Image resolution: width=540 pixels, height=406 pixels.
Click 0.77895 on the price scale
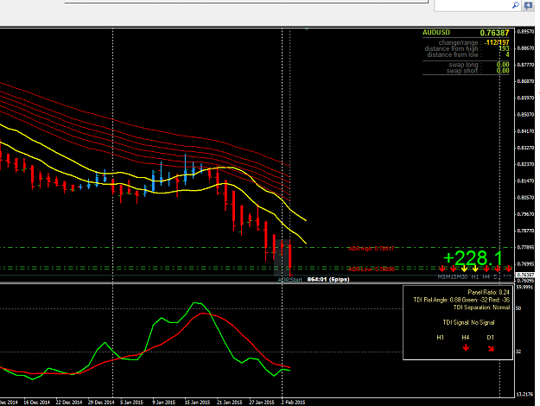(x=525, y=247)
